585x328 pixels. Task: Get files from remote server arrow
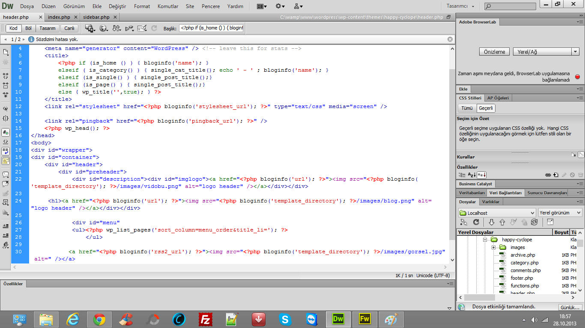(x=491, y=222)
